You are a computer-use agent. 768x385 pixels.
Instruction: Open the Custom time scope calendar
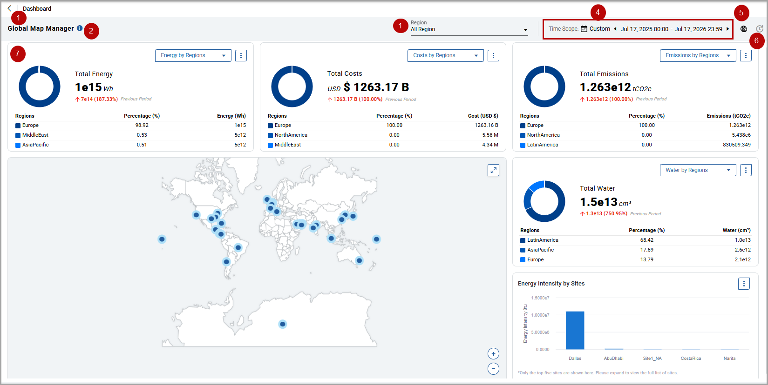click(595, 29)
